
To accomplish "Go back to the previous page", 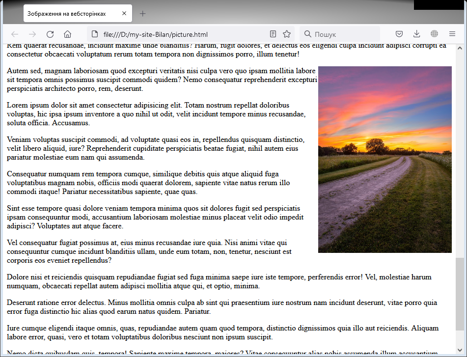I will [x=15, y=34].
